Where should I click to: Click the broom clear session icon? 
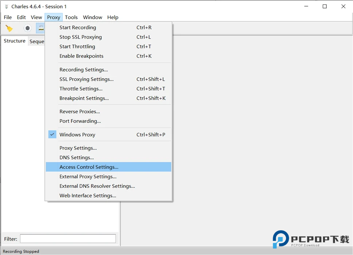click(9, 28)
